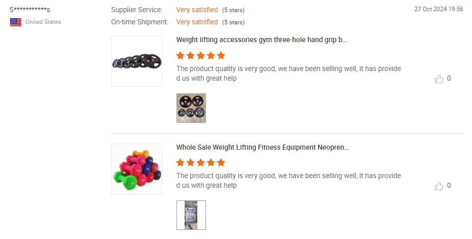472x239 pixels.
Task: Select the weight plates review comment text
Action: [x=288, y=74]
